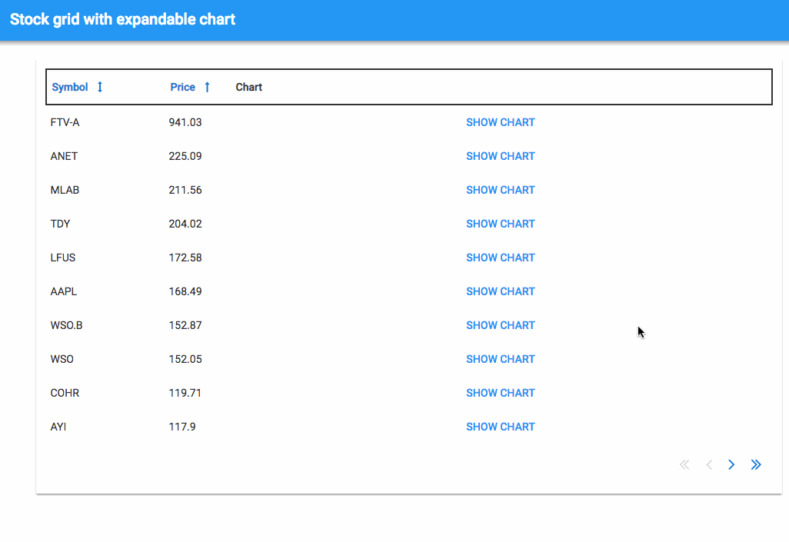Expand the chart for AAPL

click(501, 291)
